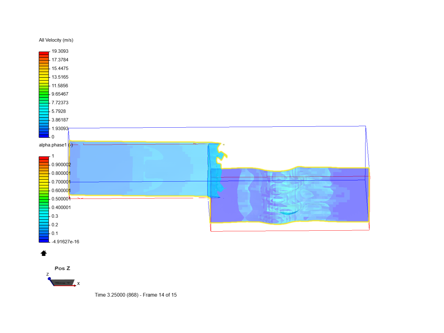Click alpha legend minimum value -4.91627e-16
444x333 pixels.
point(65,242)
